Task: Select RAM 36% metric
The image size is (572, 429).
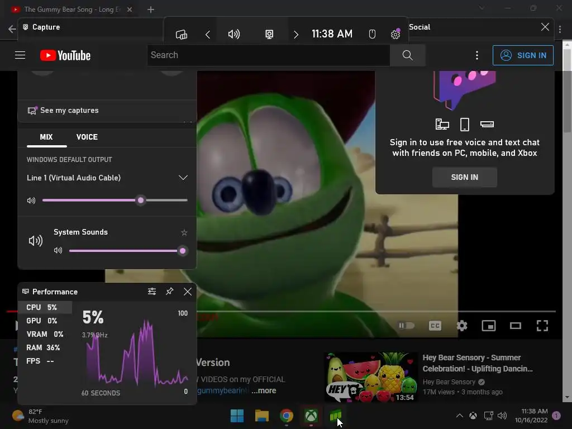Action: click(x=45, y=347)
